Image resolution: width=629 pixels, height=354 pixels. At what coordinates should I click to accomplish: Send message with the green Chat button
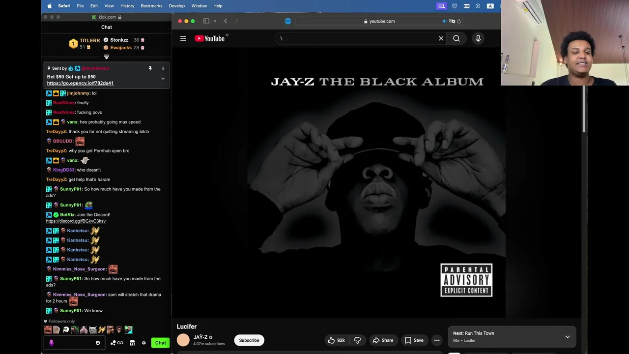click(x=161, y=343)
